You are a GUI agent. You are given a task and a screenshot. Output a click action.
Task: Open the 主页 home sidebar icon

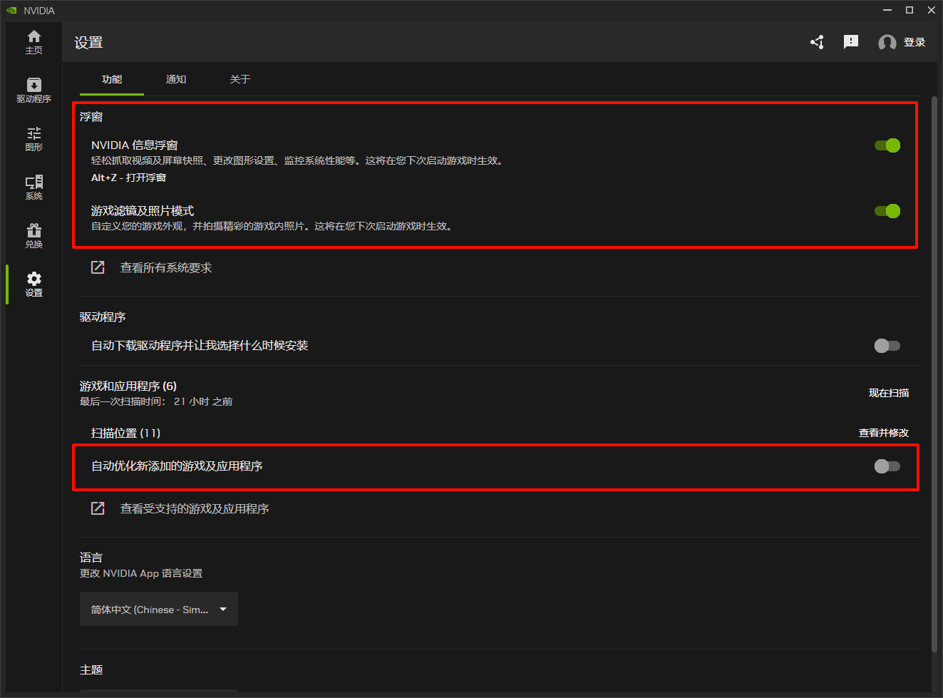[x=34, y=42]
